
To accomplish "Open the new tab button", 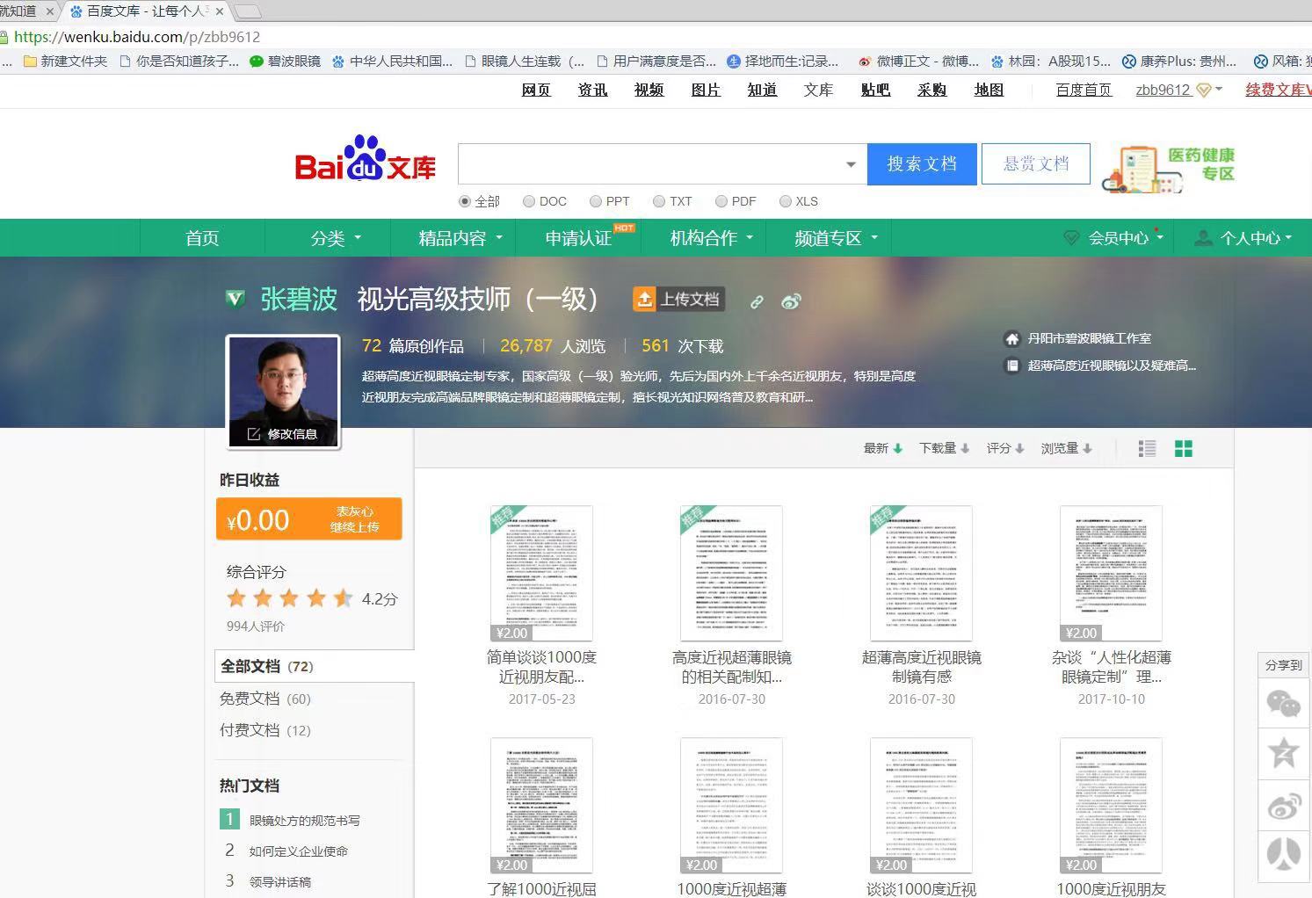I will coord(248,11).
